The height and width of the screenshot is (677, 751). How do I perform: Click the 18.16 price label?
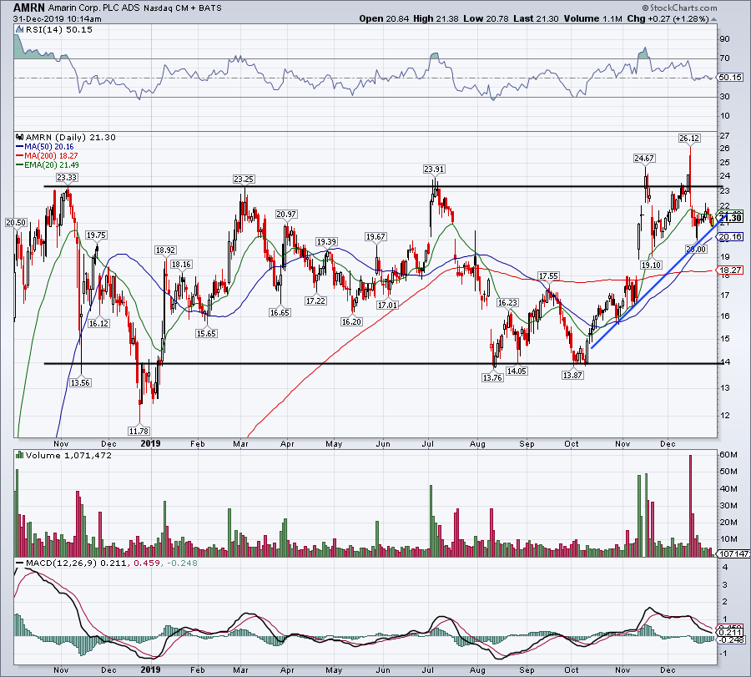point(181,264)
